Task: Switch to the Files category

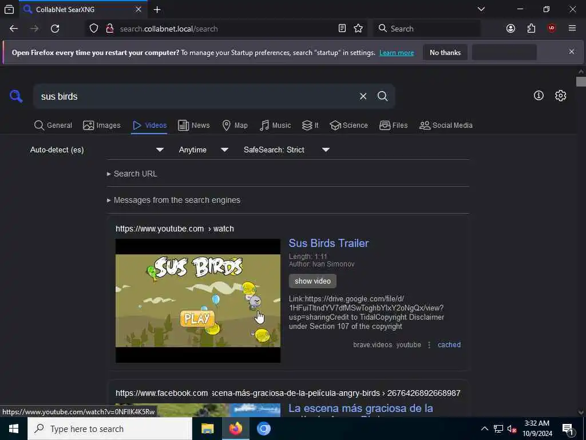Action: click(394, 125)
